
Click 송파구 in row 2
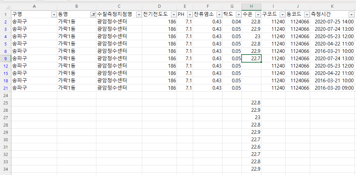point(34,22)
